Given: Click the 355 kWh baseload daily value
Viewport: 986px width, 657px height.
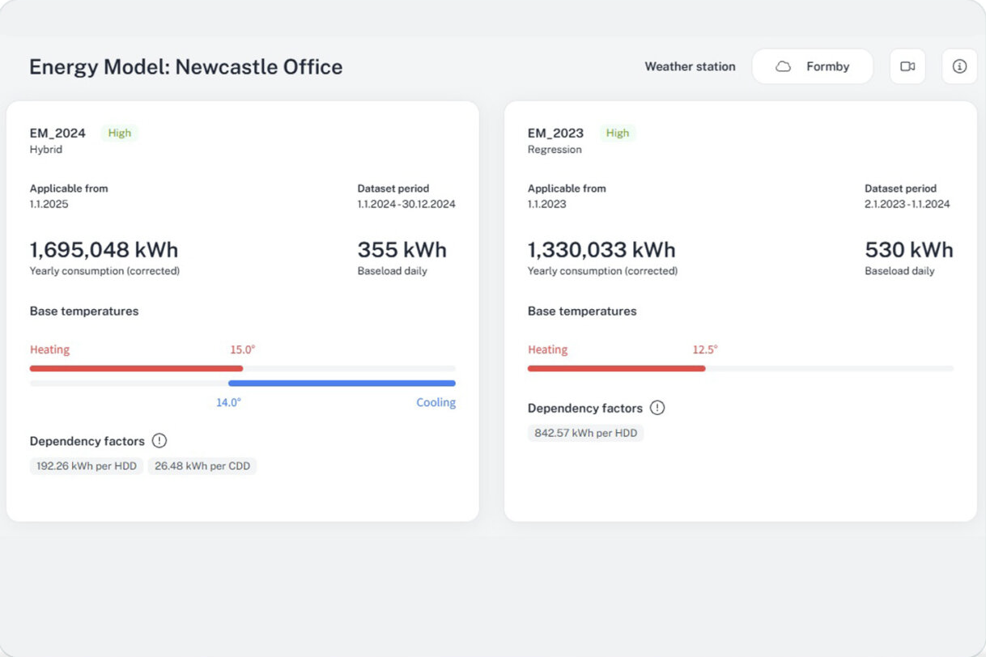Looking at the screenshot, I should 402,250.
